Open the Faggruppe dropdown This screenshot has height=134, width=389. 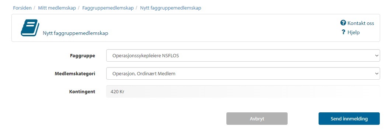tap(243, 56)
